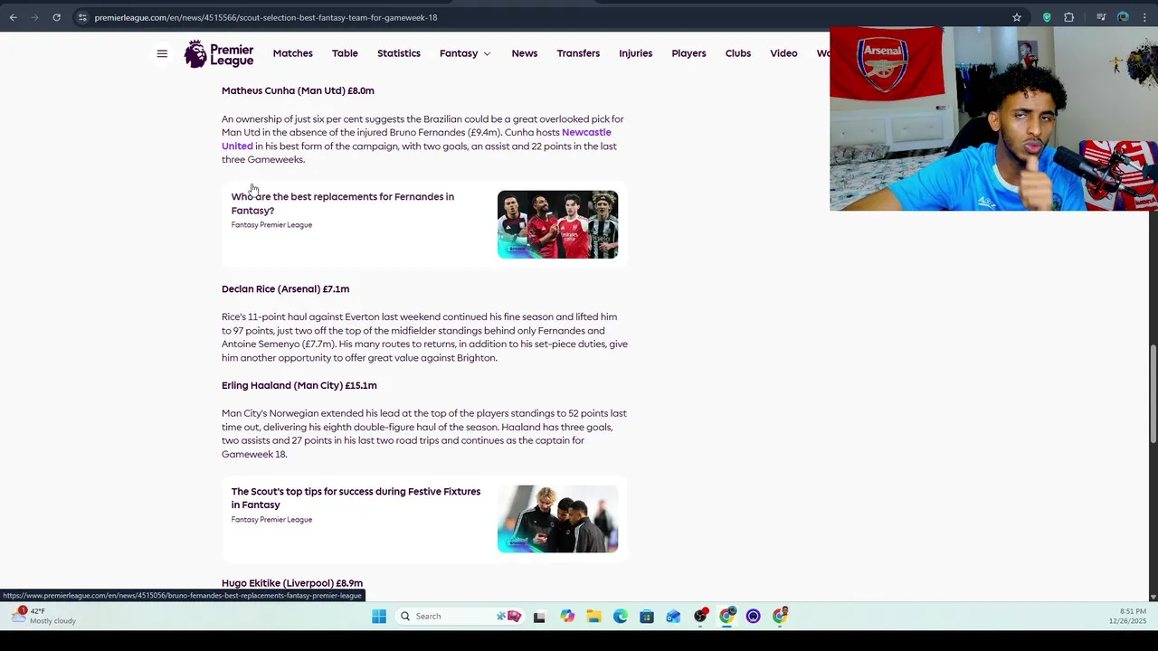Open the Chrome profile avatar

point(1123,17)
